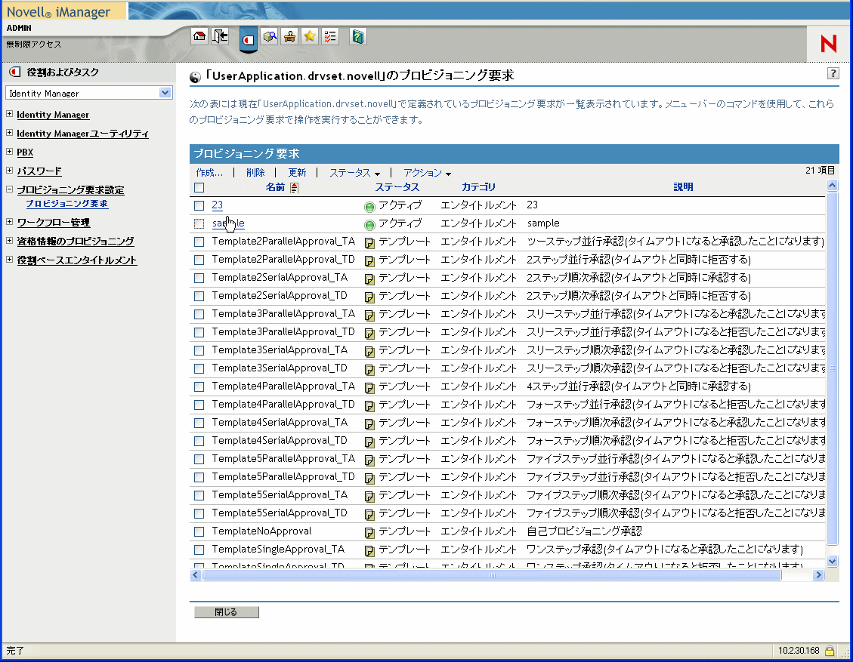Sort the table by the 名前 column header
Image resolution: width=853 pixels, height=662 pixels.
tap(275, 187)
